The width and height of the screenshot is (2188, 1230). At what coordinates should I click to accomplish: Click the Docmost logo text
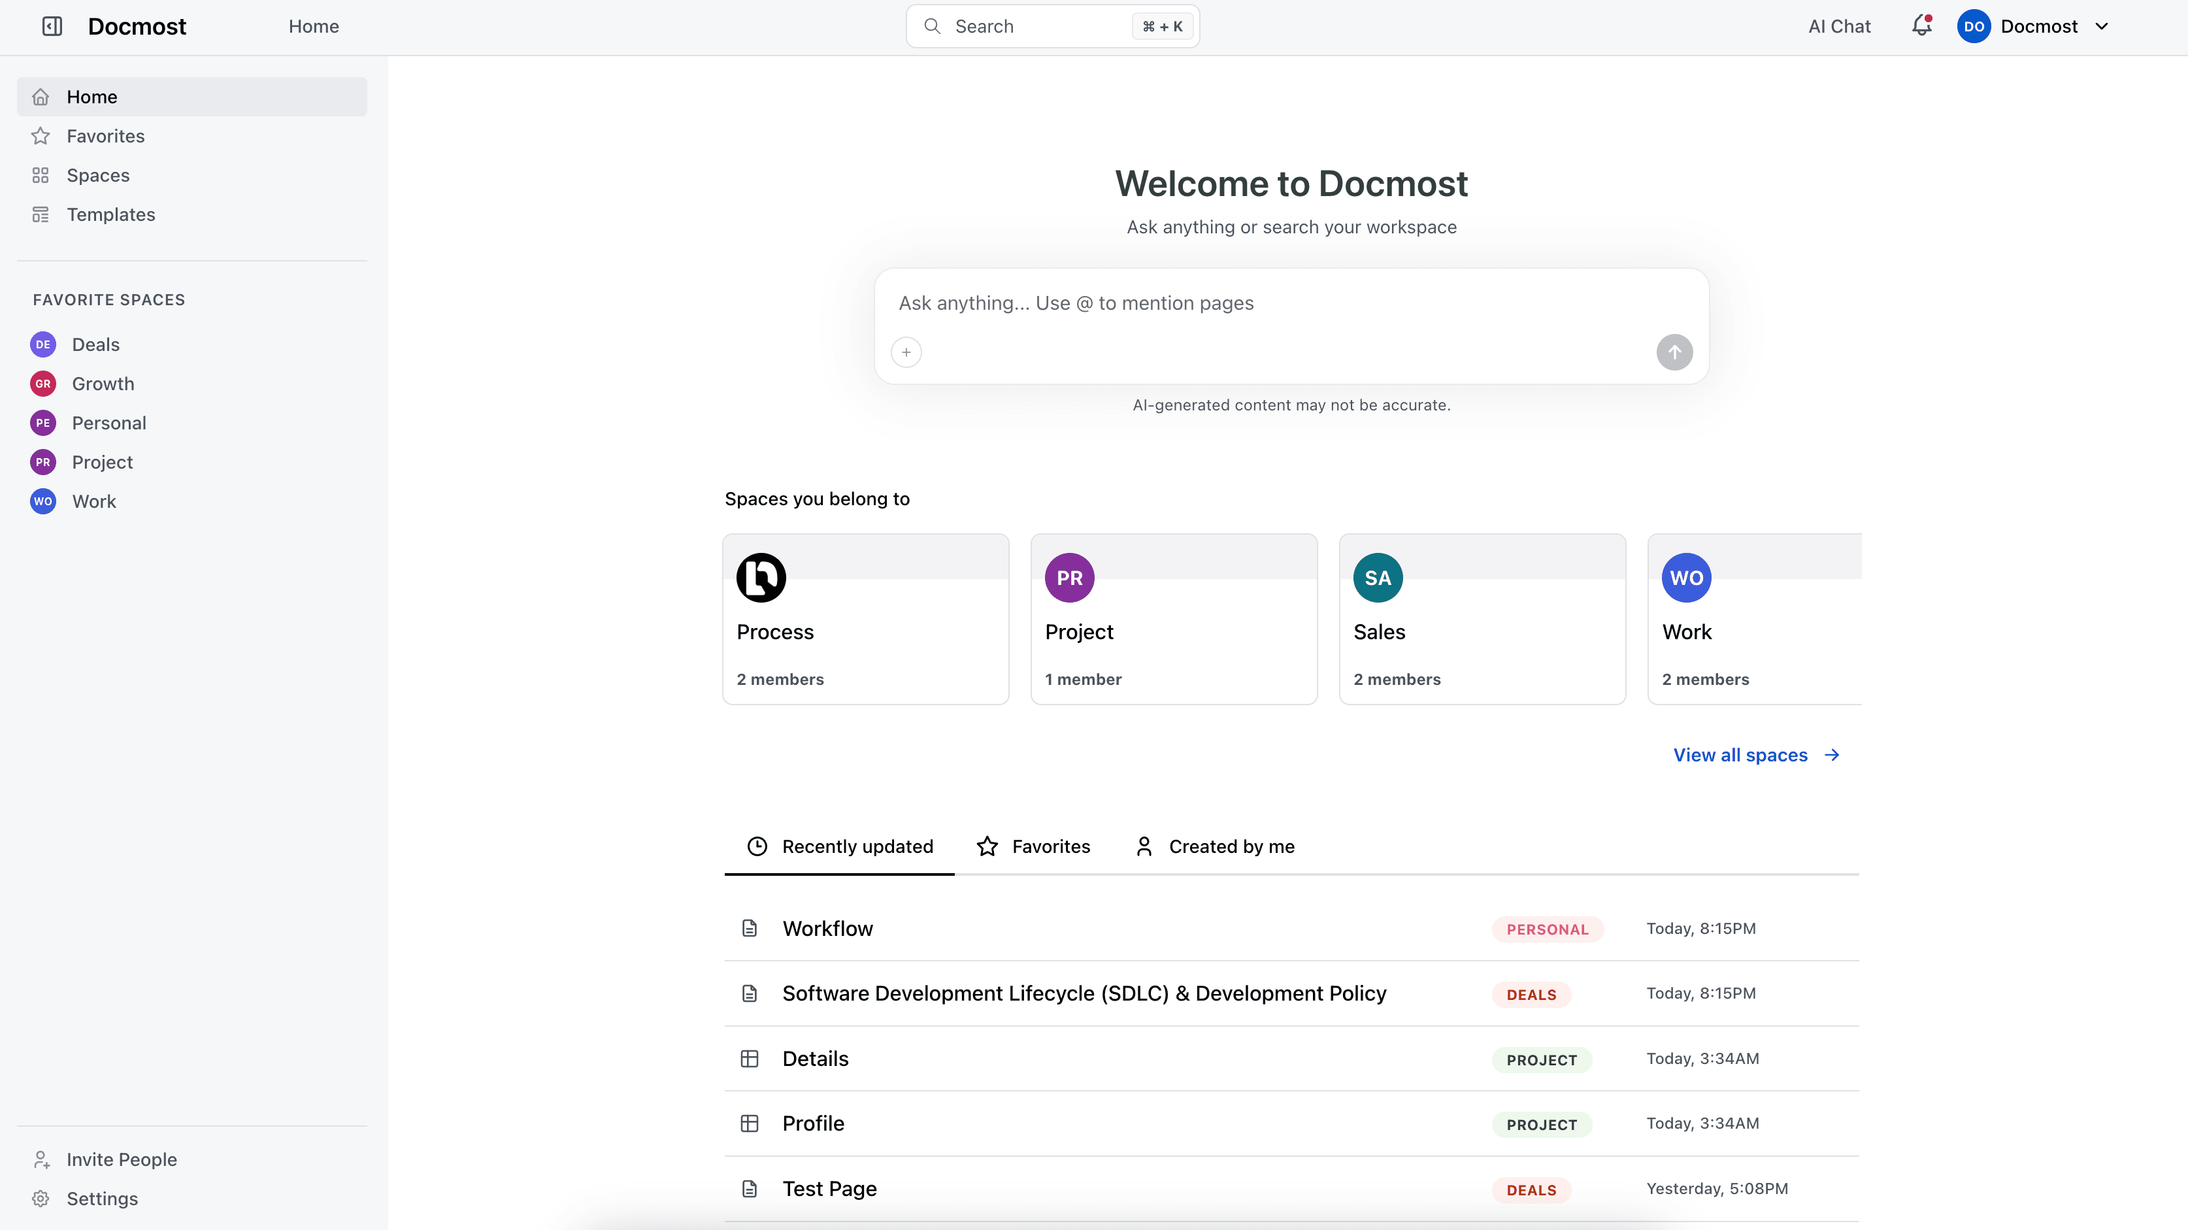tap(137, 26)
